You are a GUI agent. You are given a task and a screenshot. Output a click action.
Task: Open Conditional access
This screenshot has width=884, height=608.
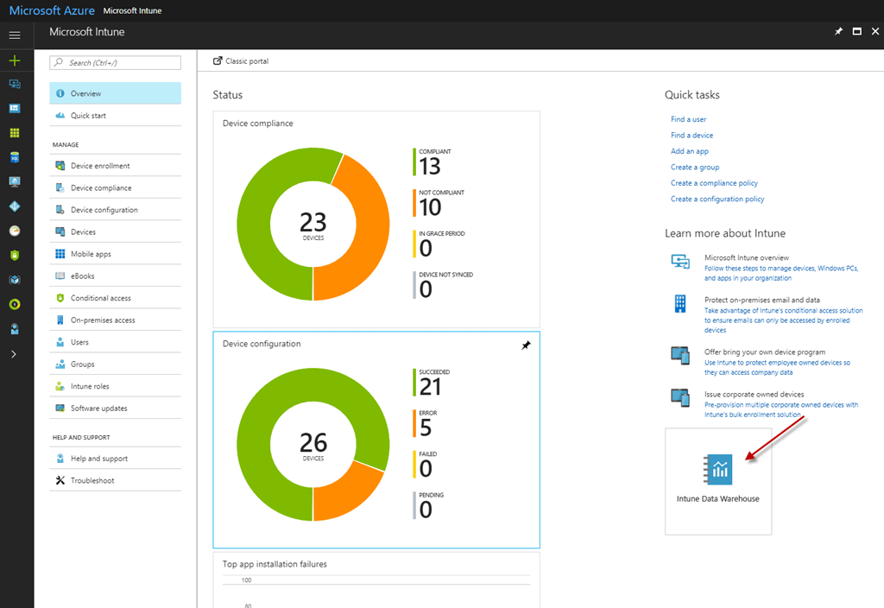[115, 298]
